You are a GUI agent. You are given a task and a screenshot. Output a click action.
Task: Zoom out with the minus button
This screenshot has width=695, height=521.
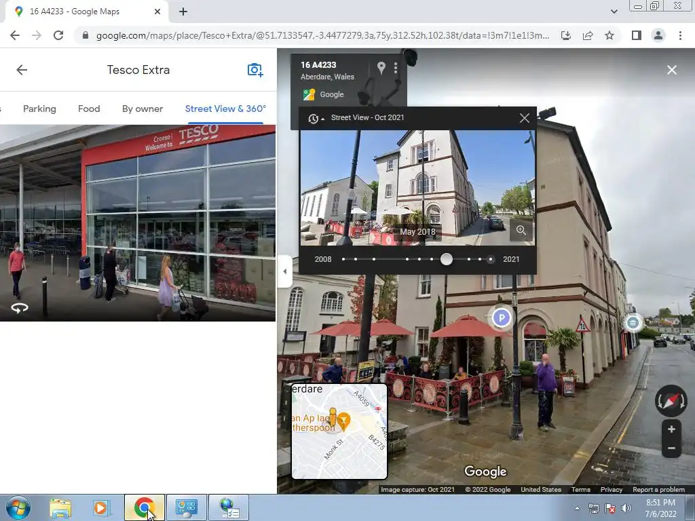(671, 448)
